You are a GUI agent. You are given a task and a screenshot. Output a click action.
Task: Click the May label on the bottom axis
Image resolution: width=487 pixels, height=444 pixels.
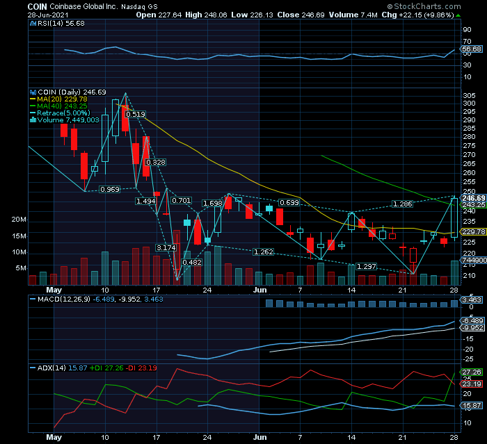[x=54, y=437]
